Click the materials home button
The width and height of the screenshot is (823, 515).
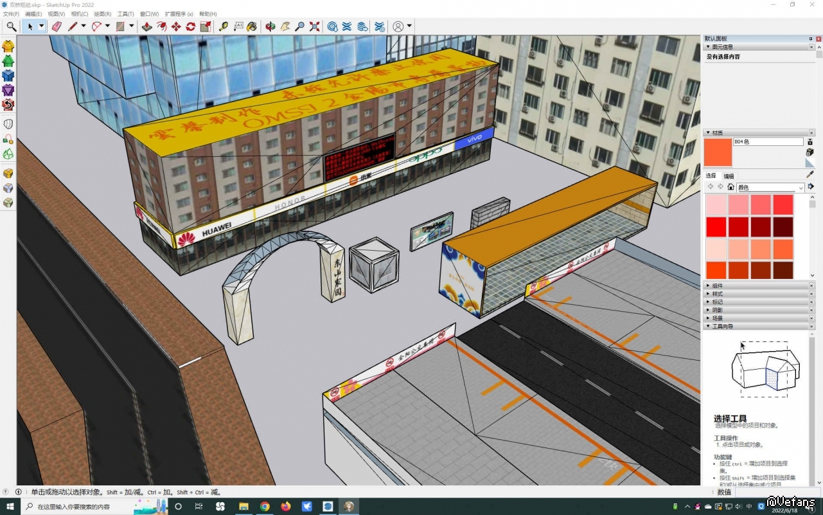point(730,187)
